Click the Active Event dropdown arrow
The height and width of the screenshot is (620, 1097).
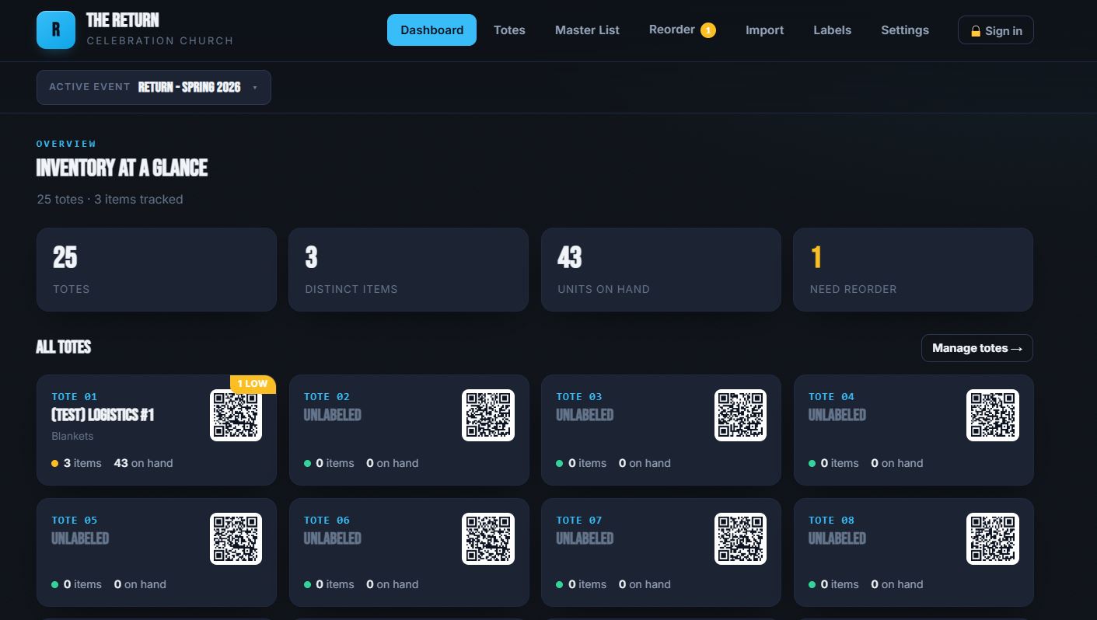(x=254, y=88)
